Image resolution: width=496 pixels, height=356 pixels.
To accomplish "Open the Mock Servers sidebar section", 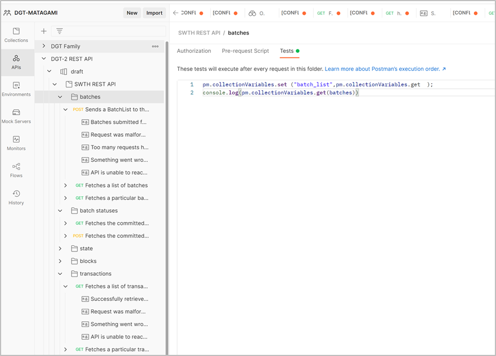I will [16, 116].
